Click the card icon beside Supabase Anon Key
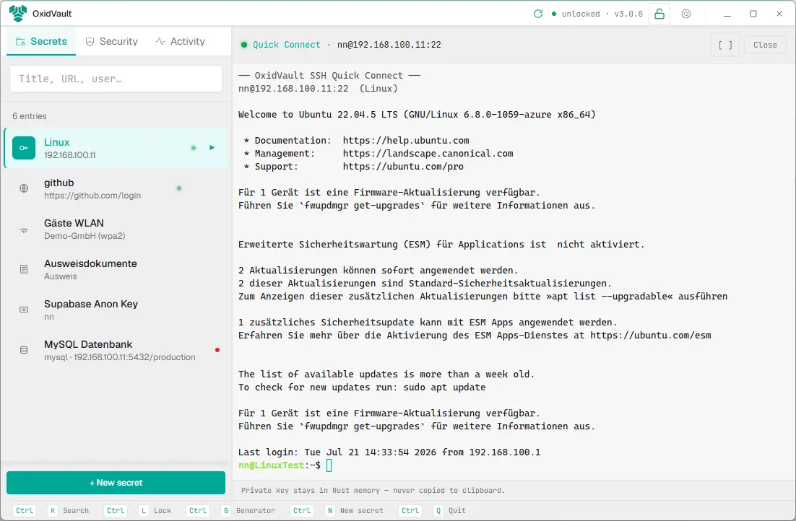This screenshot has width=796, height=521. [x=24, y=310]
